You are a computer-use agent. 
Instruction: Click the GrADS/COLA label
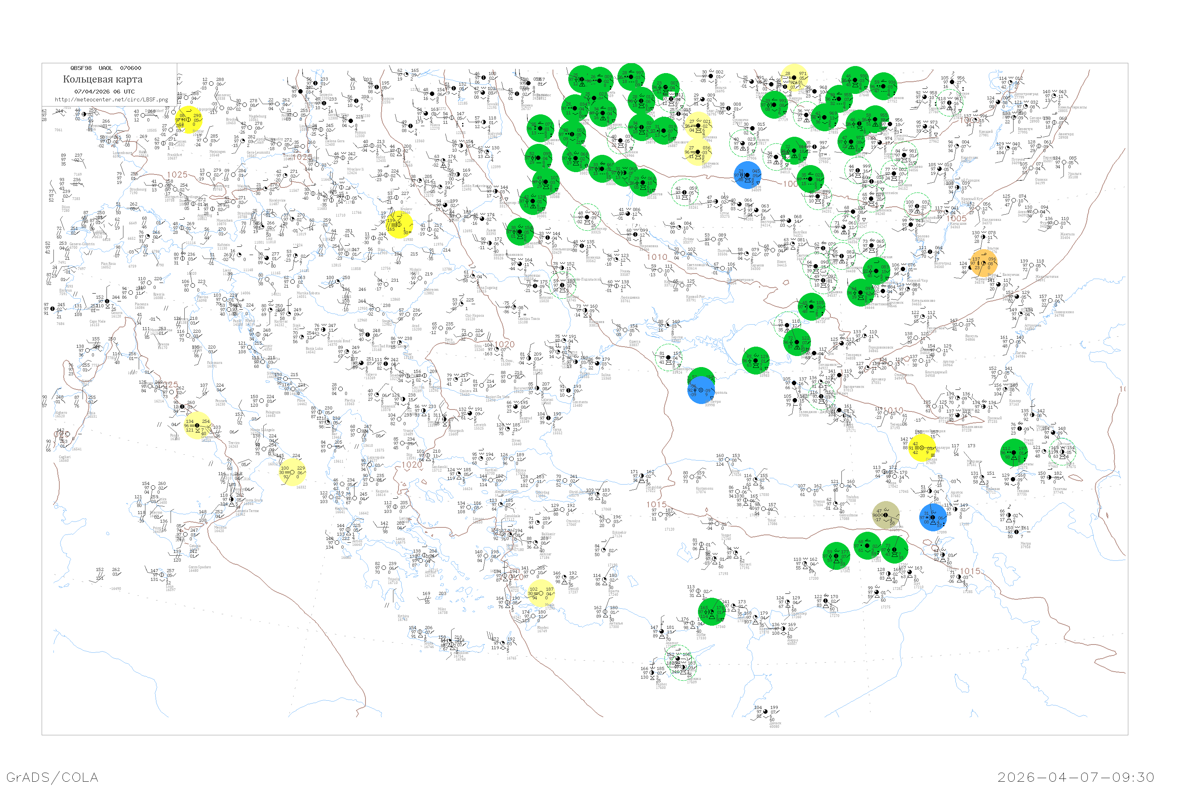[52, 777]
